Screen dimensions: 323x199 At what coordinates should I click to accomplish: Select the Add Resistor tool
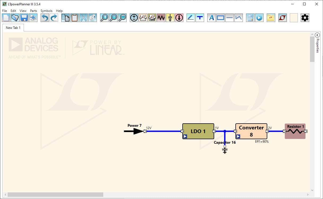(161, 18)
